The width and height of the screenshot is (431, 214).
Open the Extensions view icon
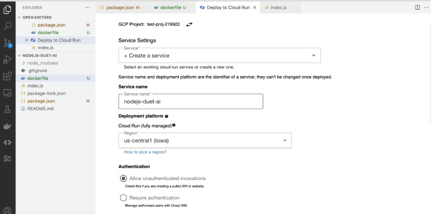(x=8, y=76)
